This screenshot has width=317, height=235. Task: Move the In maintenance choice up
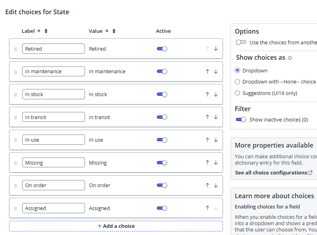tap(207, 72)
